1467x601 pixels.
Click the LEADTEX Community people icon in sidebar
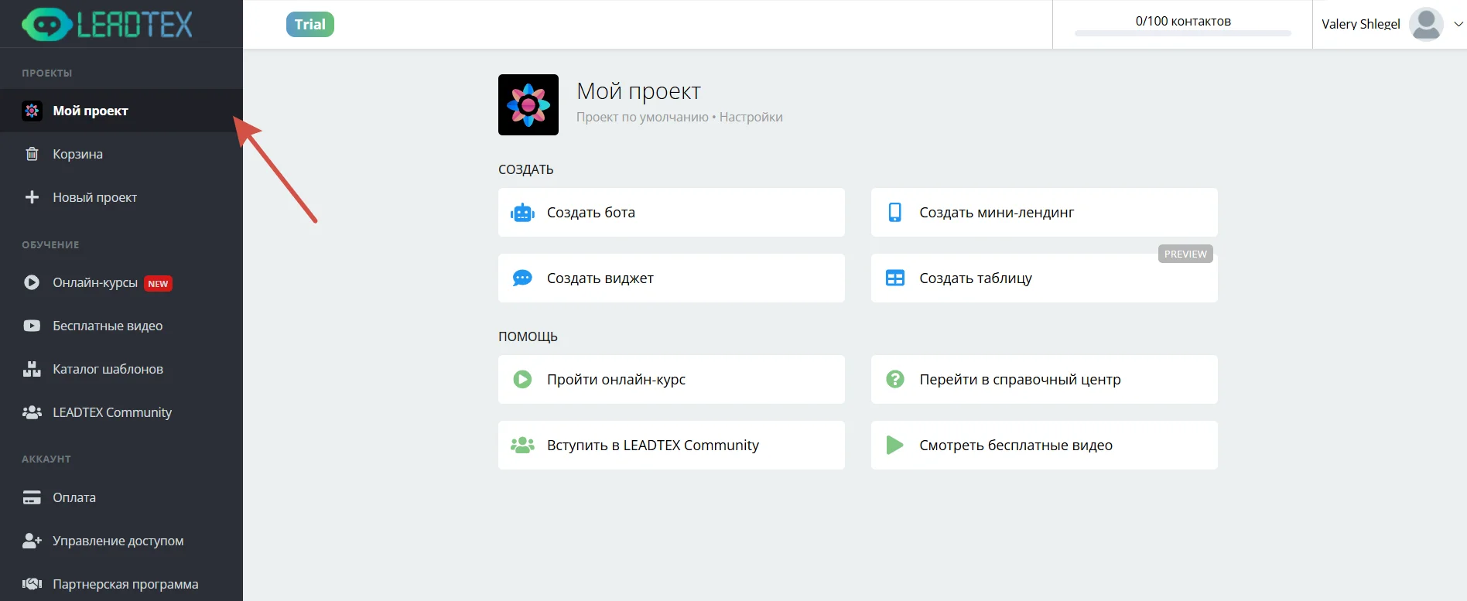[x=32, y=412]
